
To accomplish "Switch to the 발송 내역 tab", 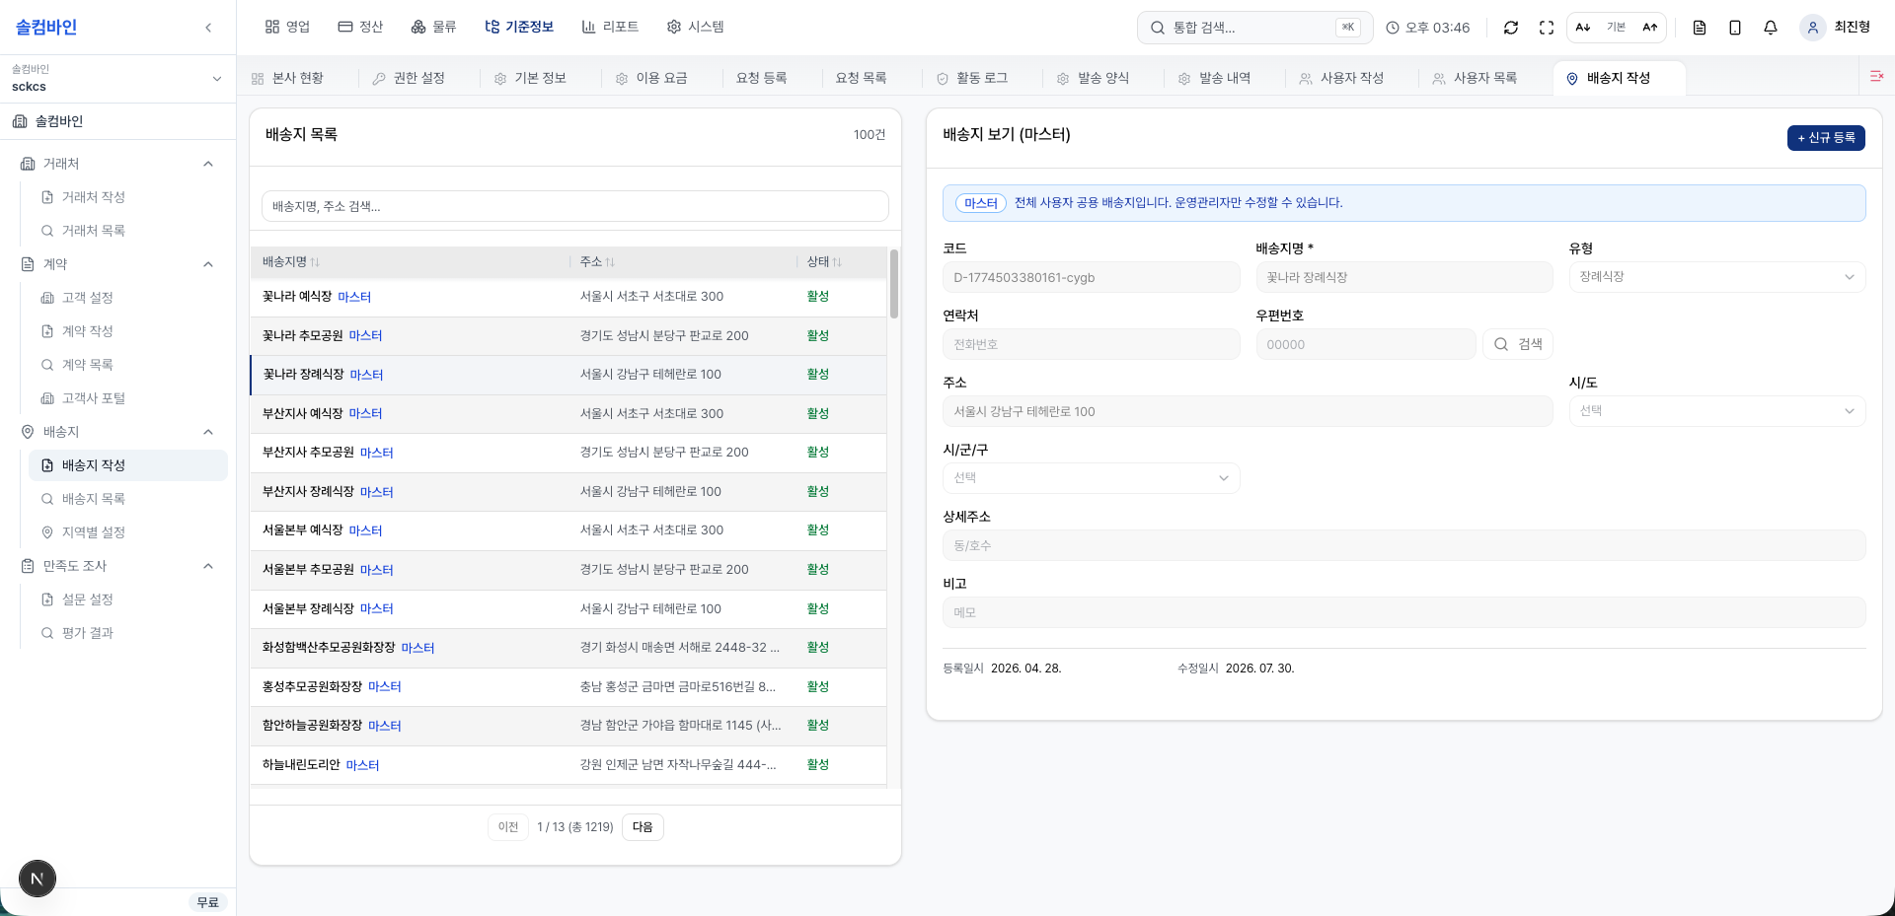I will pos(1214,78).
